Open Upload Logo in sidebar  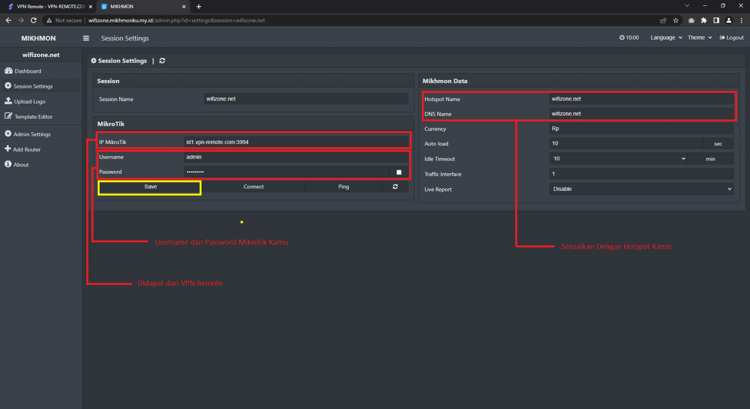(x=29, y=102)
